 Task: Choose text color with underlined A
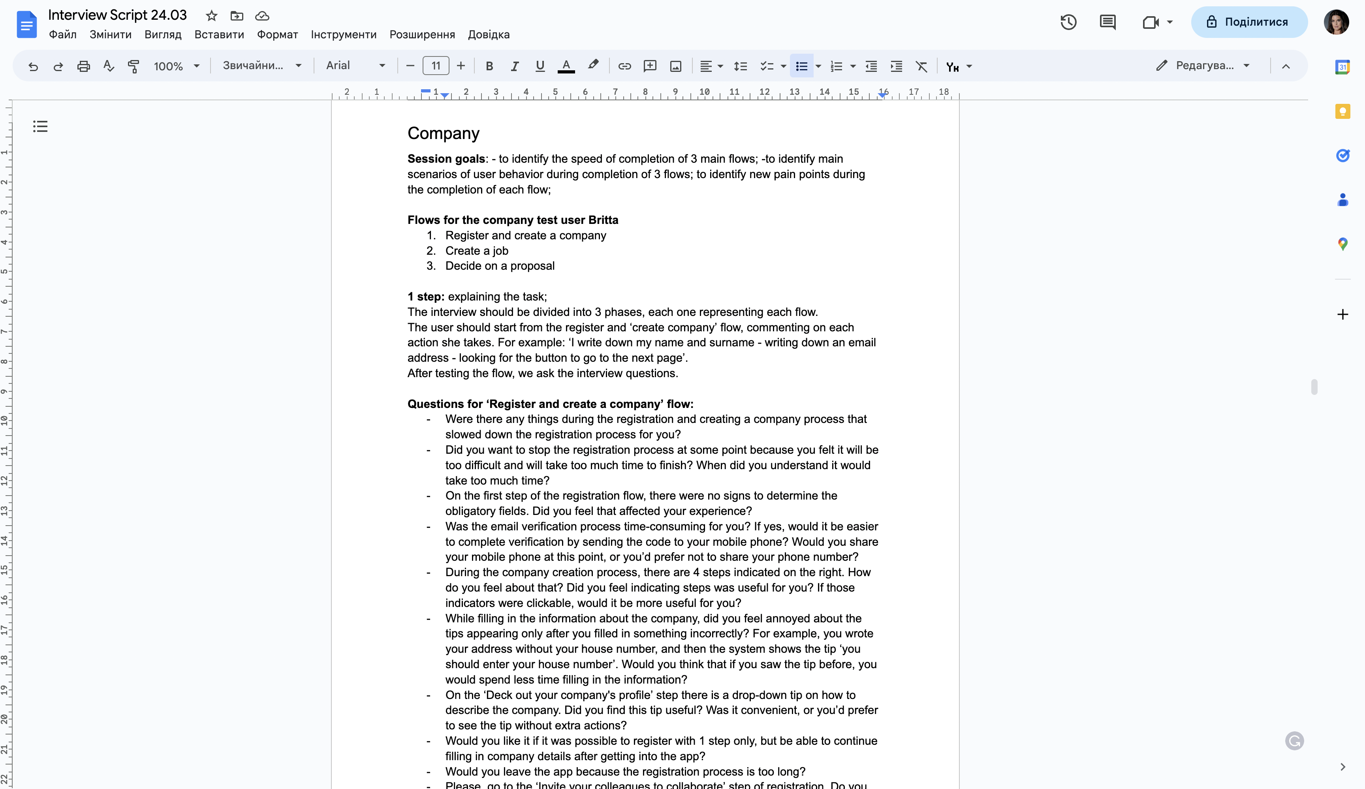566,66
